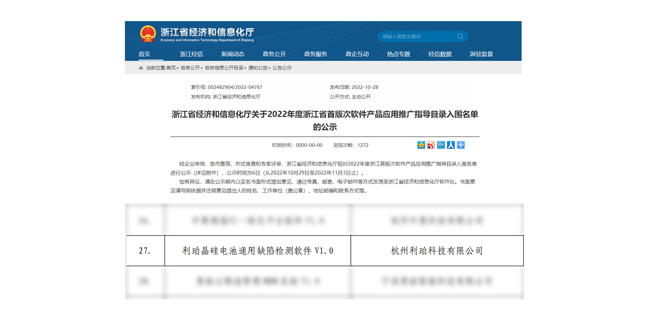Go to 新闻动态 section
The height and width of the screenshot is (321, 649).
(233, 54)
